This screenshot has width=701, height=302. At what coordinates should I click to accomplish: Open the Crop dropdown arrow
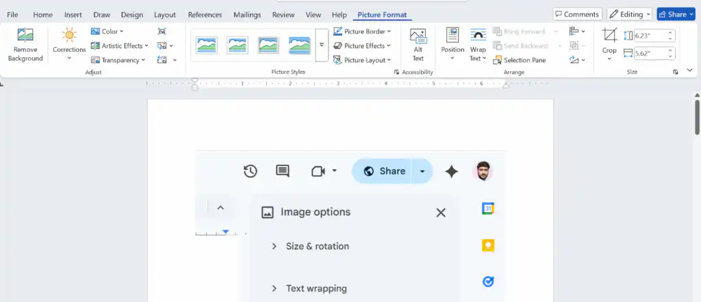click(609, 58)
